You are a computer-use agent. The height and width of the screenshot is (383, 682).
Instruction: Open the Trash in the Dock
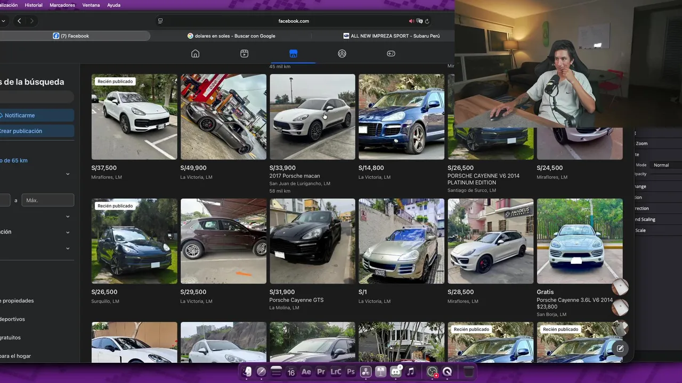[468, 372]
